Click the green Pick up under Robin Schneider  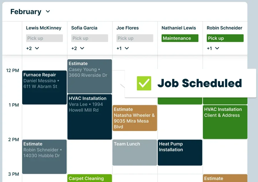pyautogui.click(x=225, y=38)
